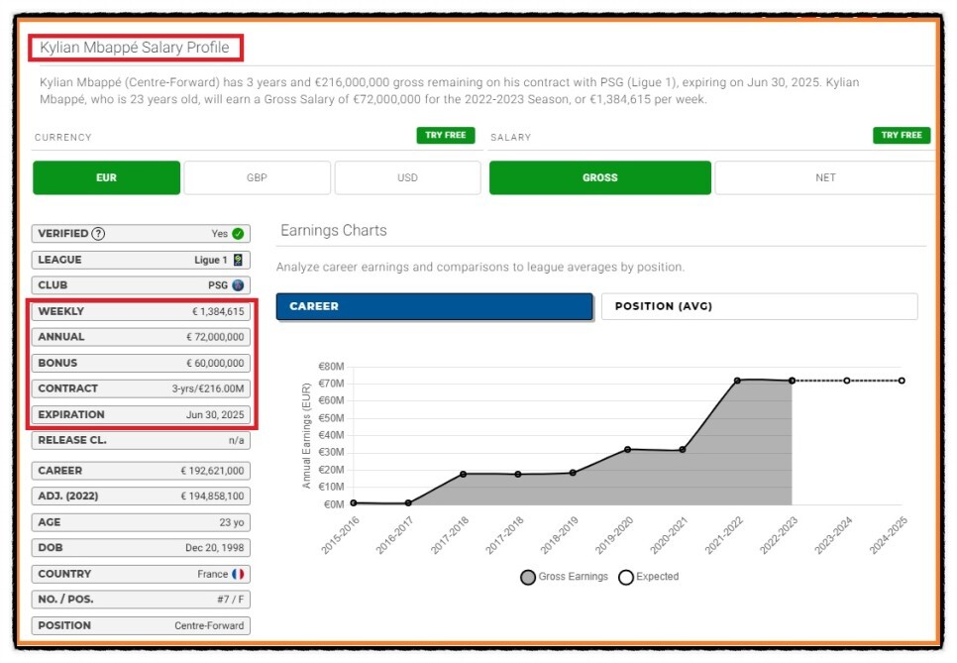Screen dimensions: 957x663
Task: Click the CAREER € 192,621,000 row
Action: (141, 471)
